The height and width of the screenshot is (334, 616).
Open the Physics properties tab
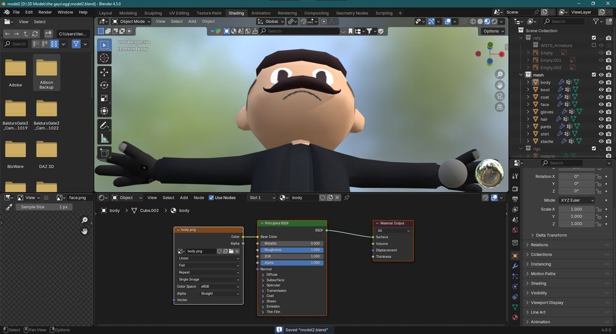click(515, 287)
